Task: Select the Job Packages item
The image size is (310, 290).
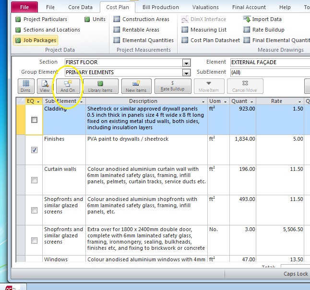Action: (36, 40)
